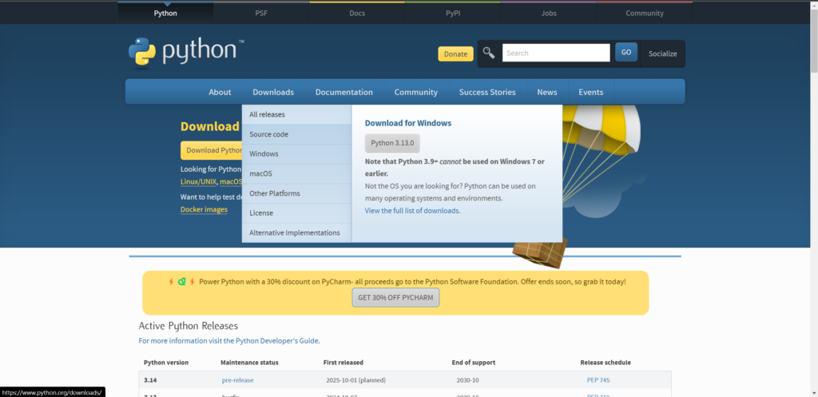
Task: Click the First released column header
Action: [x=343, y=363]
